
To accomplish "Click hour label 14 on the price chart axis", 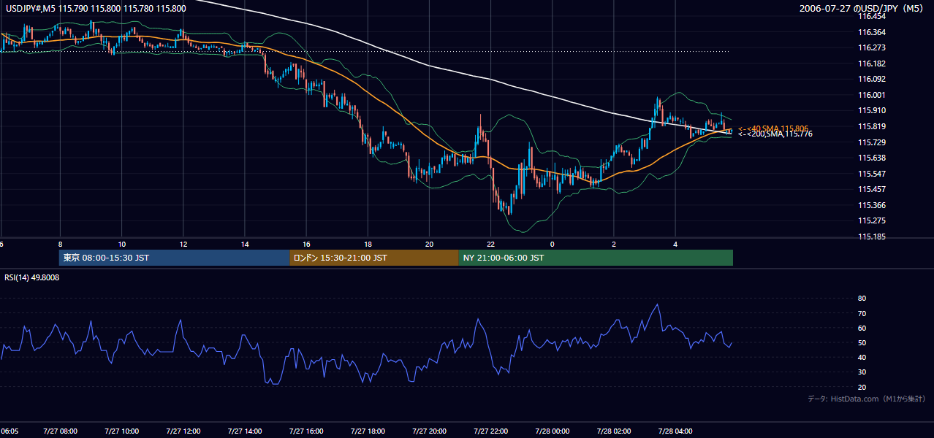I will click(245, 245).
